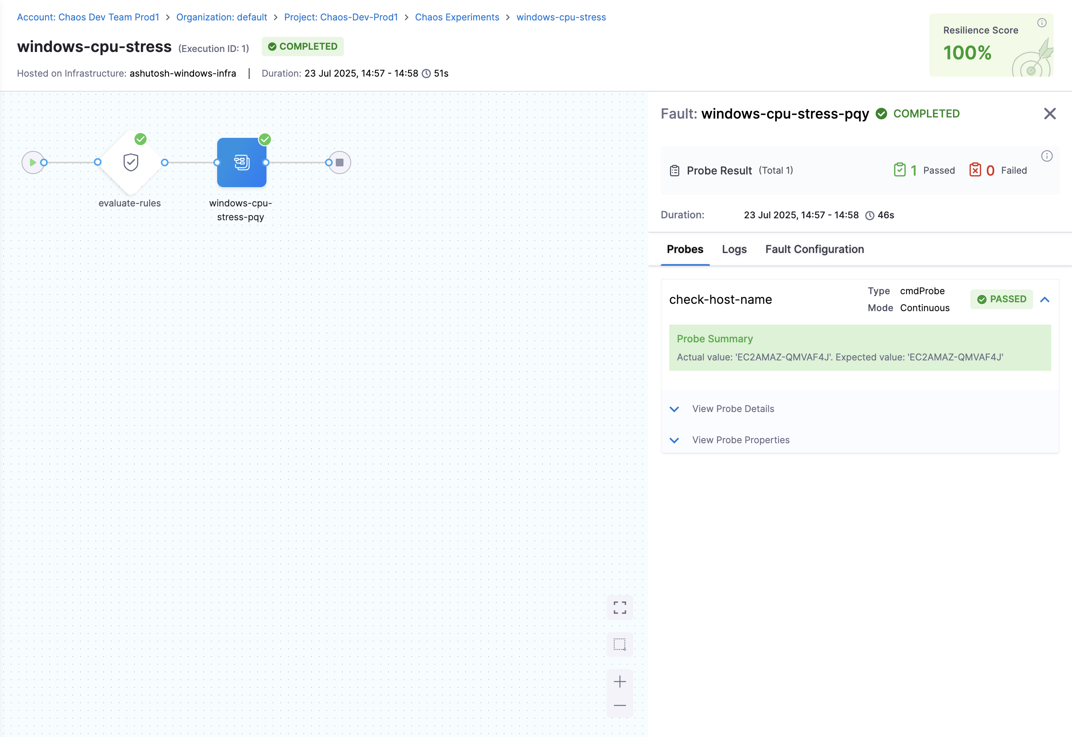Click the pipeline start play node
Screen dimensions: 1072x737
(32, 162)
